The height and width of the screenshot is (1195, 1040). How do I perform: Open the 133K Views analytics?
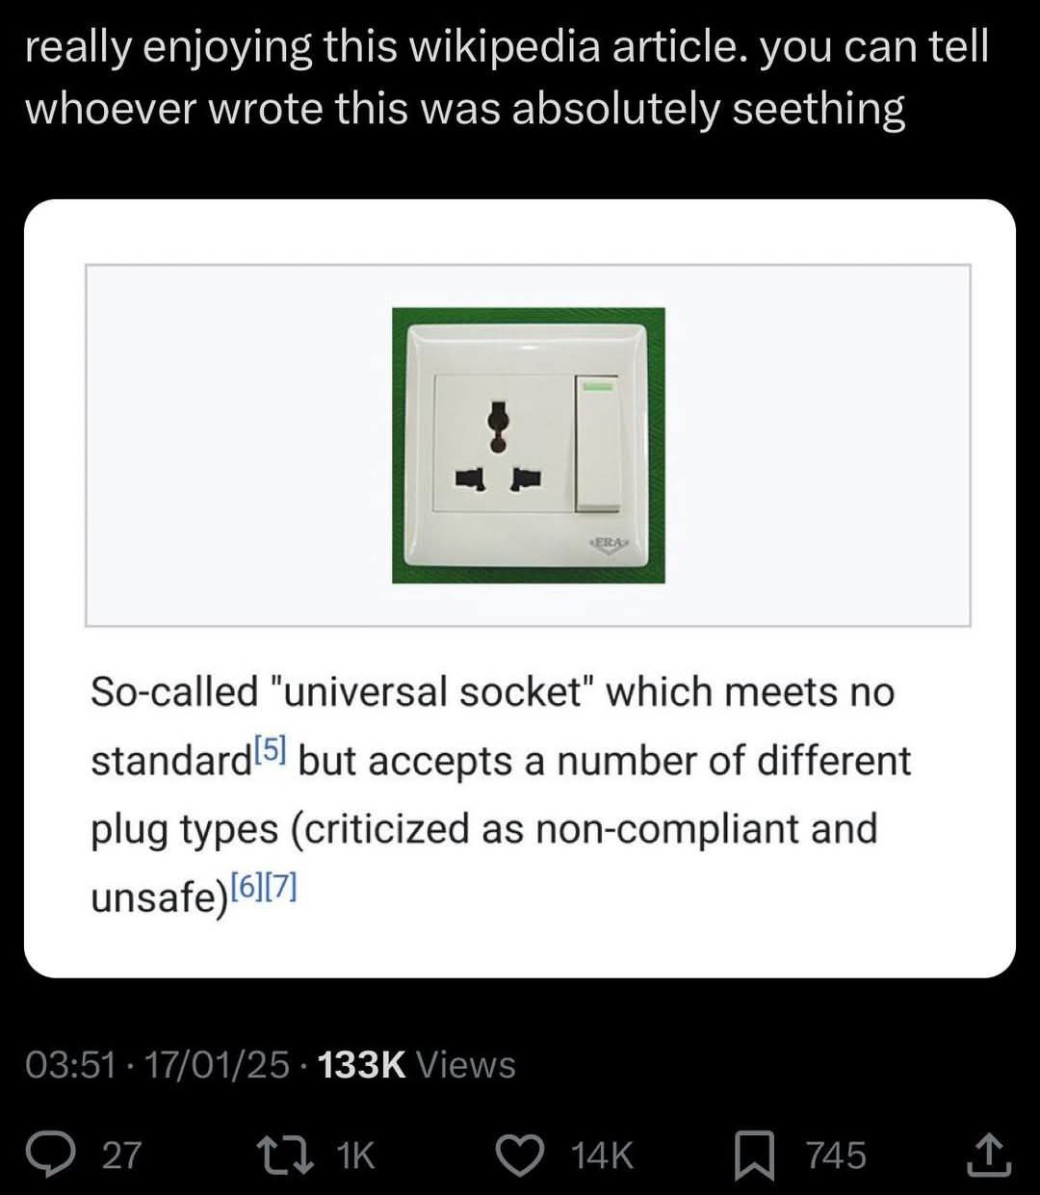[x=416, y=1065]
